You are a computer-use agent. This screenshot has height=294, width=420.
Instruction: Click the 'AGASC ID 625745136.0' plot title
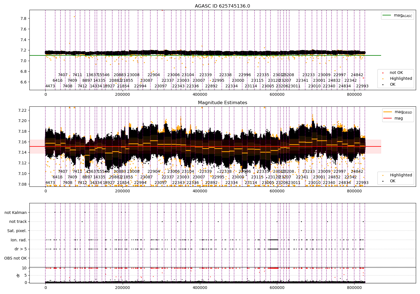point(223,6)
